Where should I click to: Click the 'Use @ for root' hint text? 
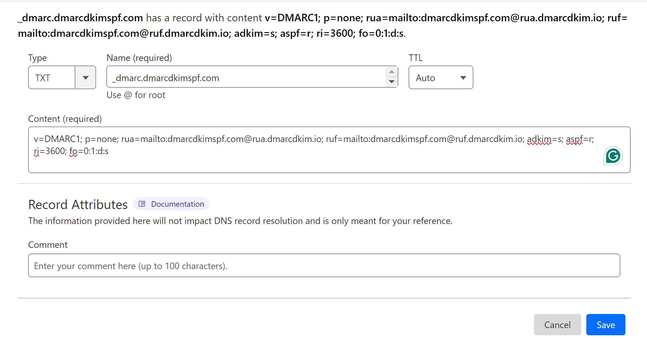(136, 95)
